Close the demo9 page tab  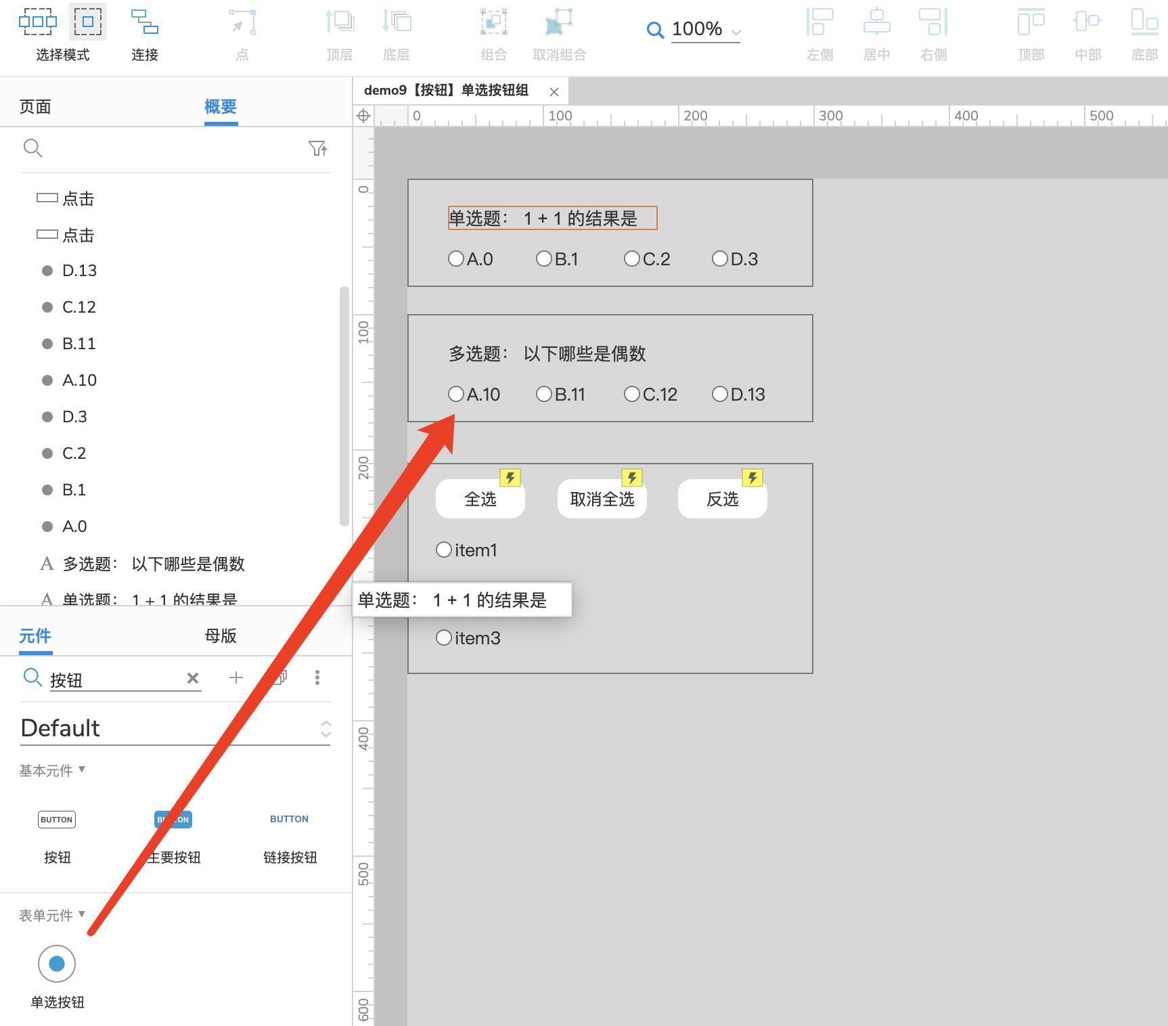[x=554, y=92]
